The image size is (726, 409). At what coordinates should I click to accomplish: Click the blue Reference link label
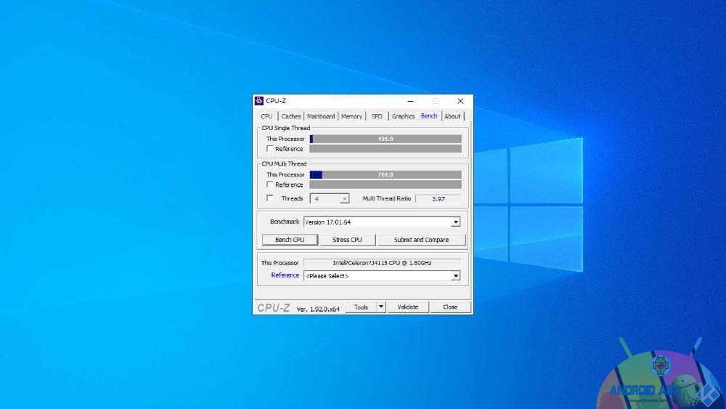285,275
